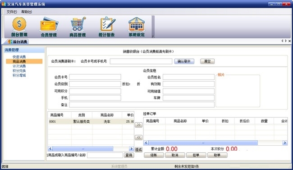
Task: Show next tab with right triangle arrow
Action: (286, 41)
